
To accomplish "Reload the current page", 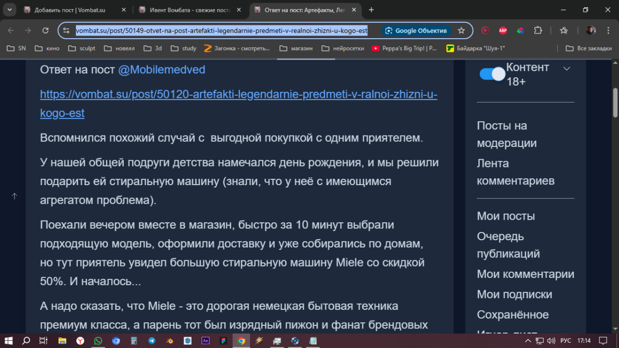I will (x=45, y=30).
